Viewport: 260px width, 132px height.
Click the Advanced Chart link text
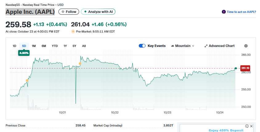(222, 46)
